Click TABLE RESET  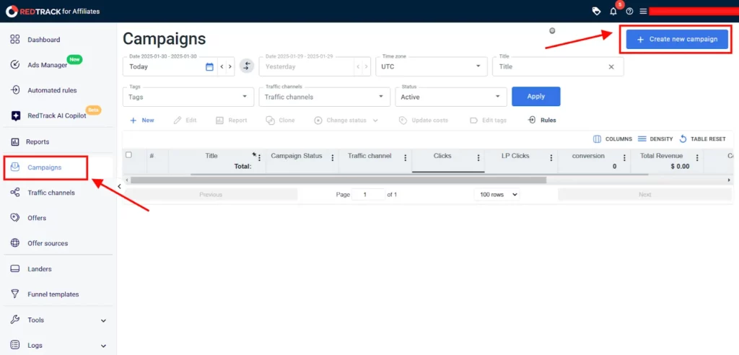tap(702, 139)
